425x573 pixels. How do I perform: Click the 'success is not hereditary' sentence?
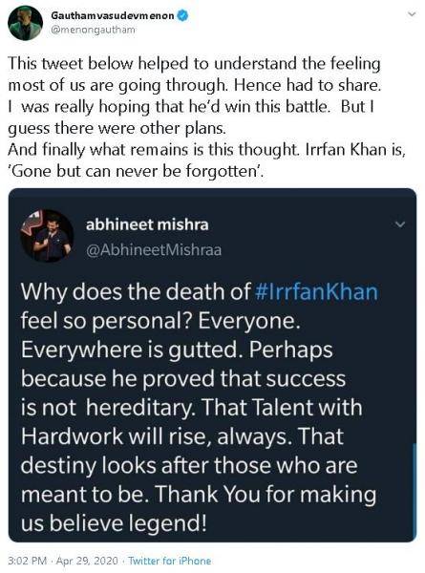click(183, 393)
